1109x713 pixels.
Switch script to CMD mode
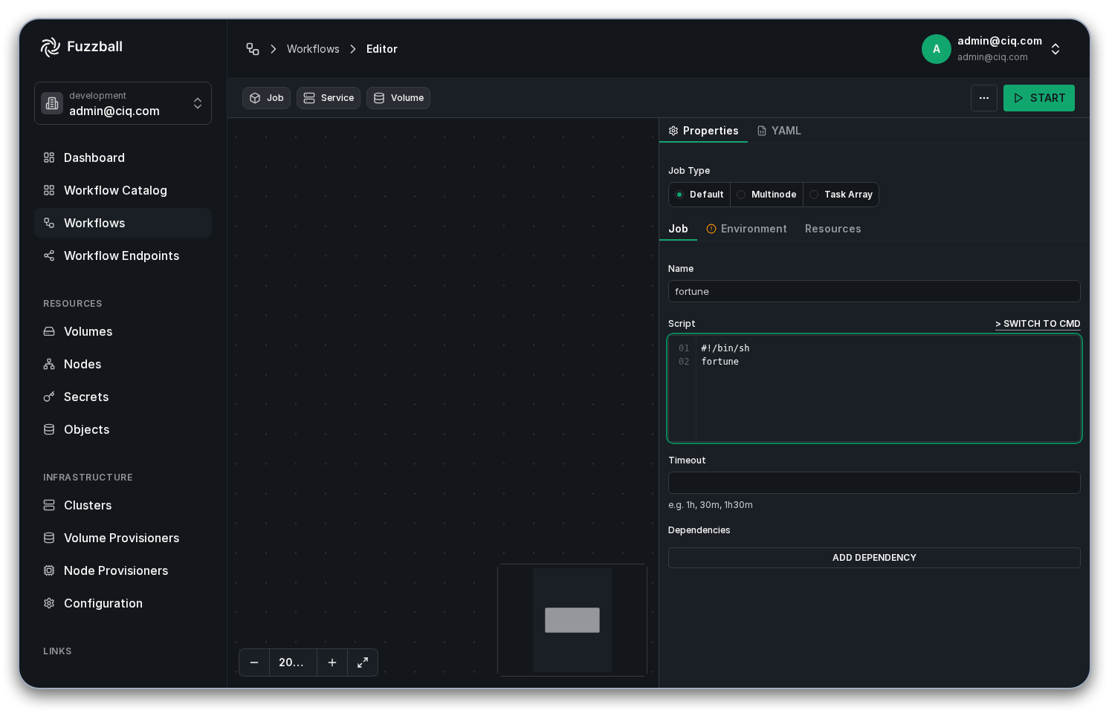pos(1038,324)
